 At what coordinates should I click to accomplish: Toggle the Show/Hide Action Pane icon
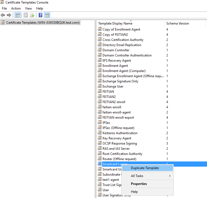click(47, 15)
